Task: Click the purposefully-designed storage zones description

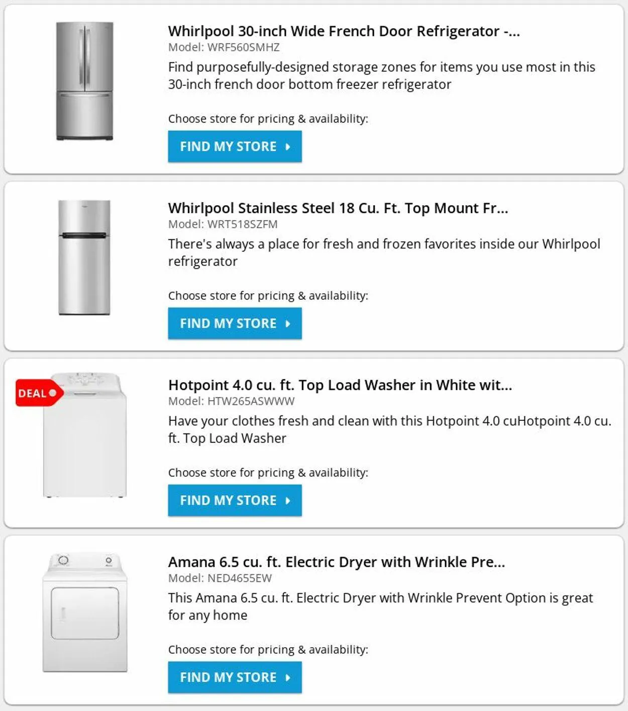Action: [381, 75]
